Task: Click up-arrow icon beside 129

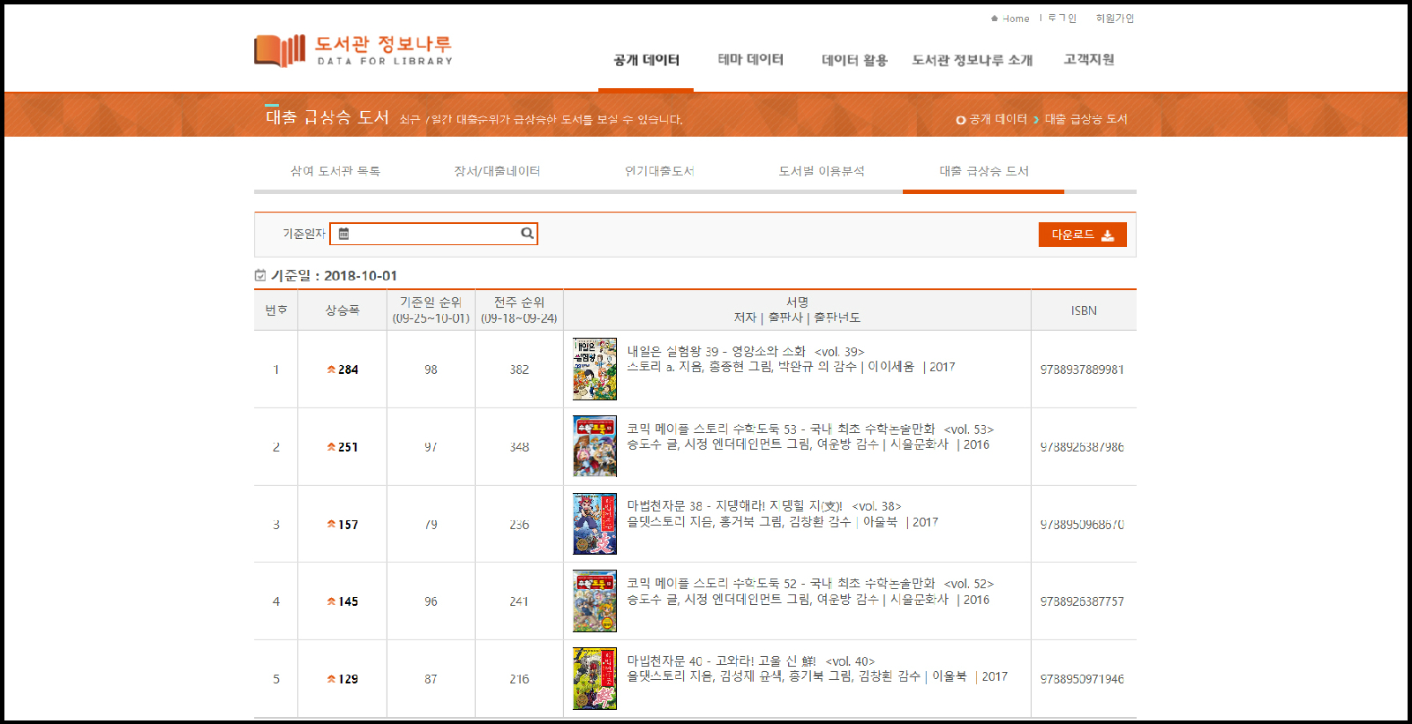Action: 331,679
